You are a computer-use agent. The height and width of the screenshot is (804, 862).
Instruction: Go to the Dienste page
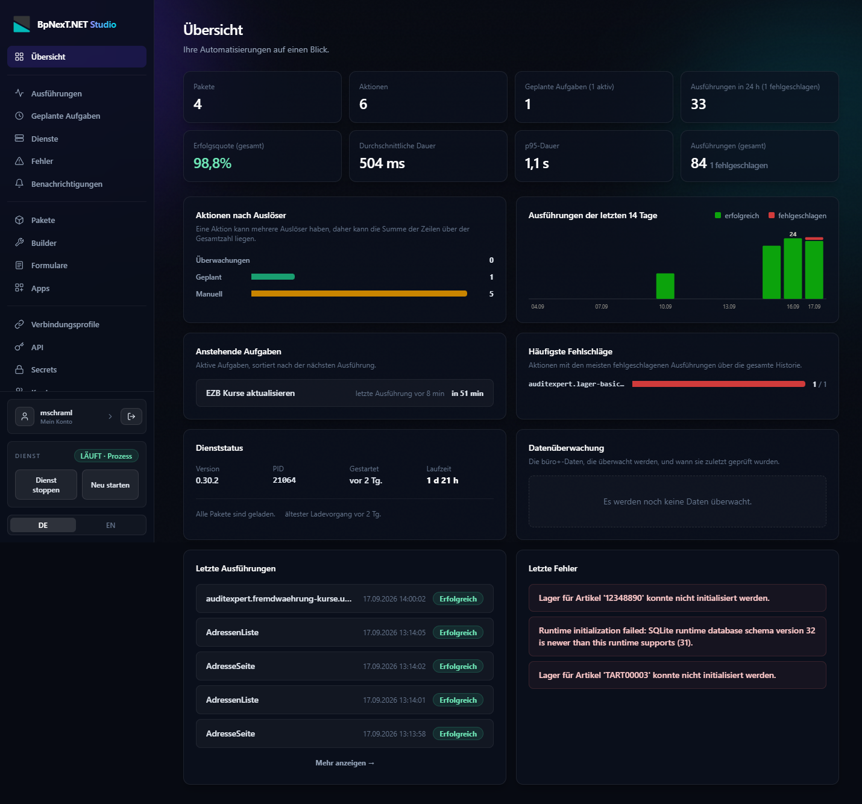click(77, 139)
